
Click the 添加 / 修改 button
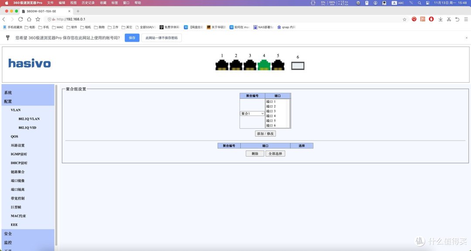(266, 134)
